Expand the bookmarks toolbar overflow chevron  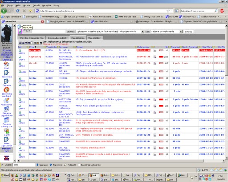(225, 16)
